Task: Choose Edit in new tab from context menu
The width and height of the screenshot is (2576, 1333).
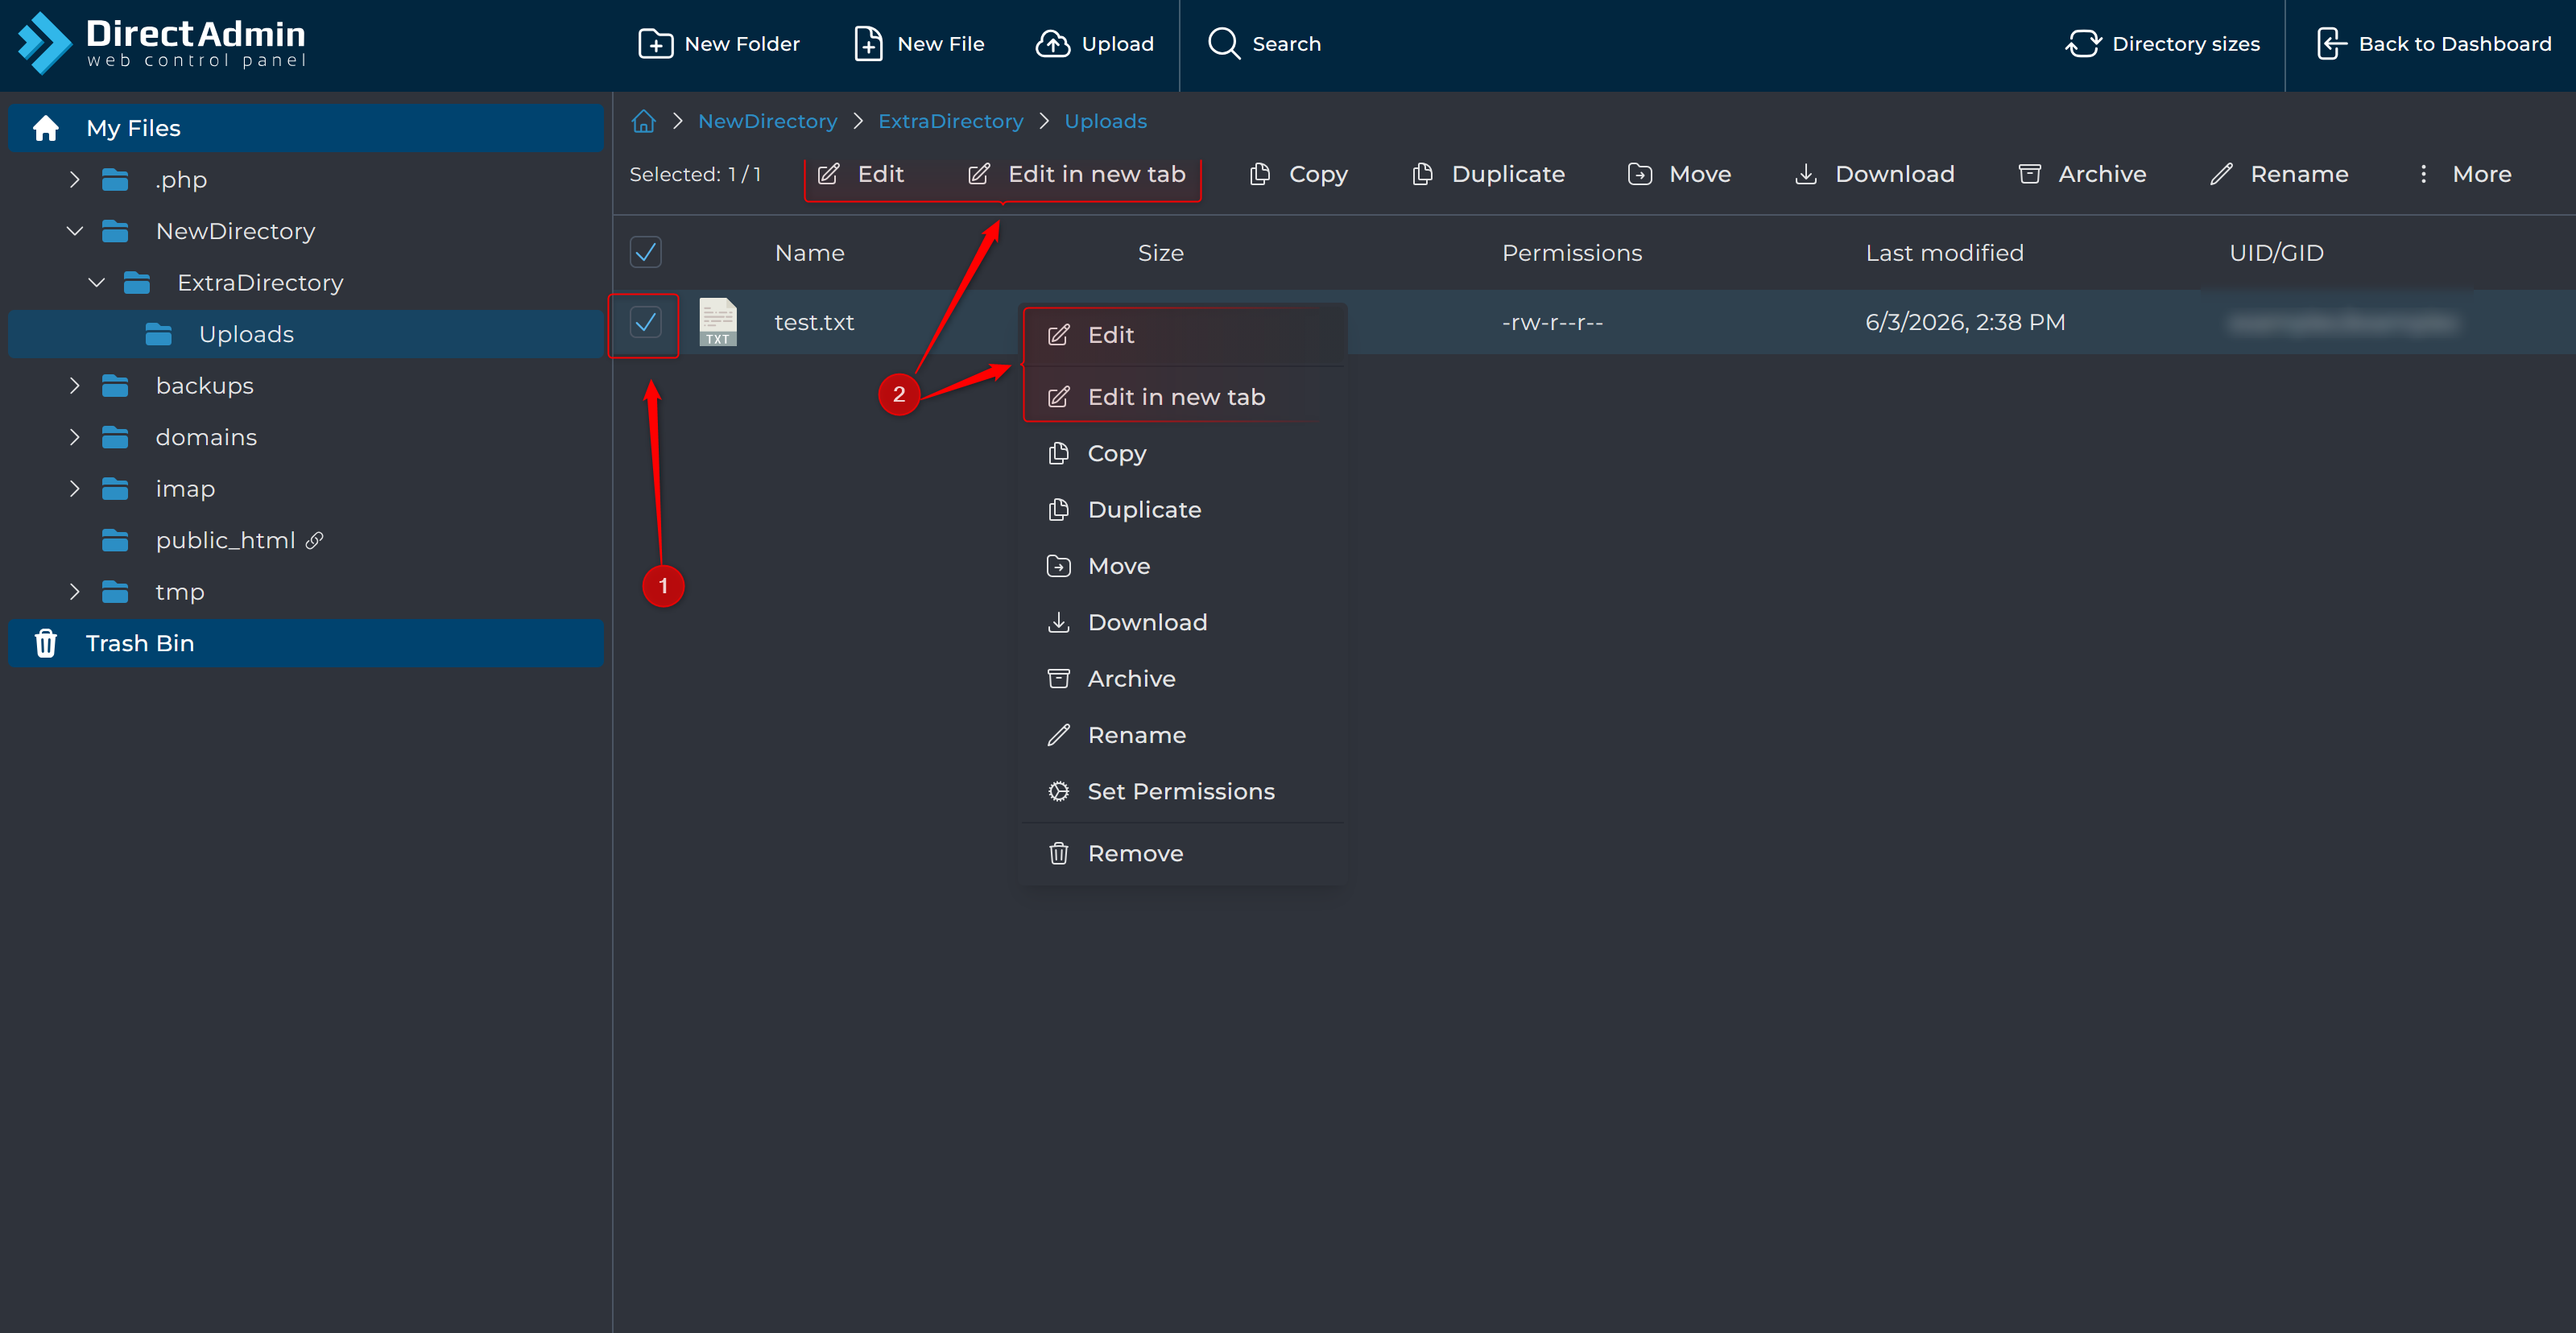Action: click(x=1182, y=397)
